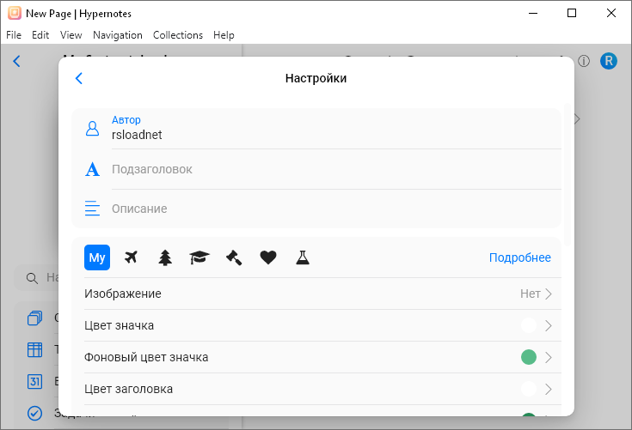Click the Автор field with rsloadnet
This screenshot has width=632, height=430.
tap(336, 129)
